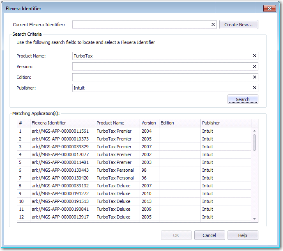Select TurboTax Premier 2004 row
This screenshot has width=283, height=251.
click(114, 131)
